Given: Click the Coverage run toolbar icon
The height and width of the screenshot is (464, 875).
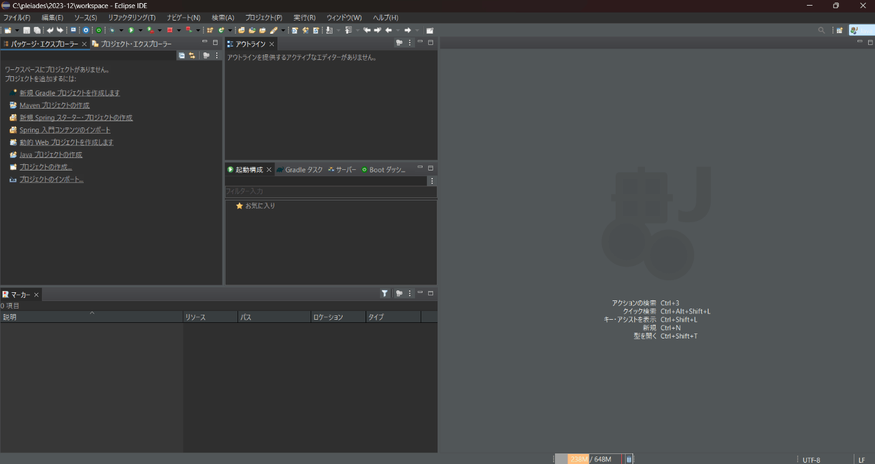Looking at the screenshot, I should pyautogui.click(x=151, y=30).
